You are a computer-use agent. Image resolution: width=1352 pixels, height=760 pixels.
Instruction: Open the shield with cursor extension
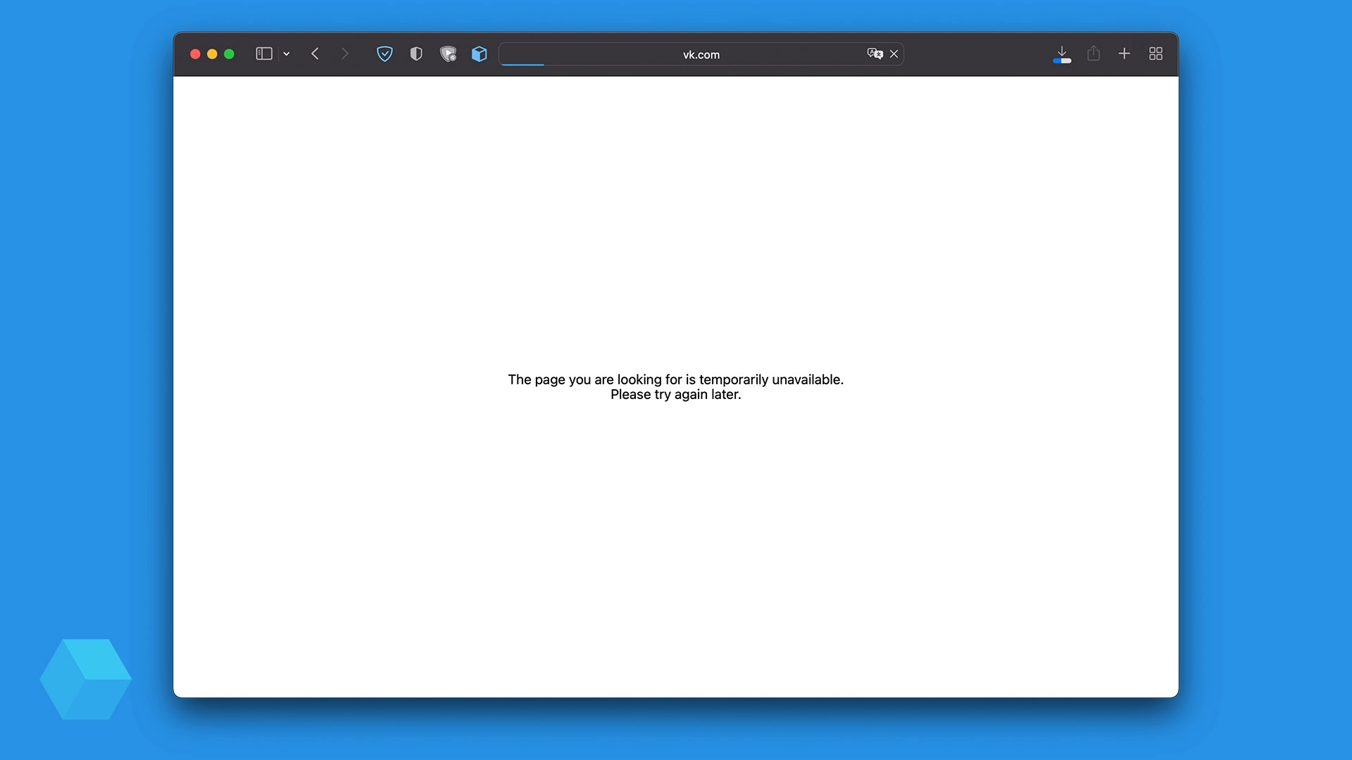click(x=448, y=53)
